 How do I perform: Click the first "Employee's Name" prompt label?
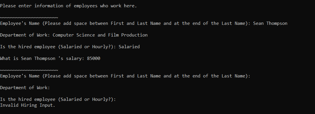coord(125,23)
